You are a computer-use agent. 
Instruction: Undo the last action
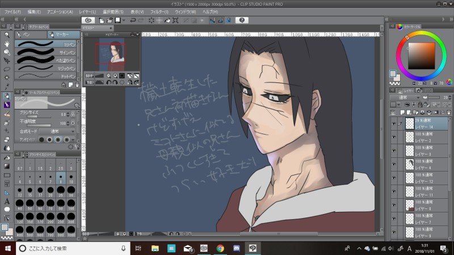click(133, 20)
